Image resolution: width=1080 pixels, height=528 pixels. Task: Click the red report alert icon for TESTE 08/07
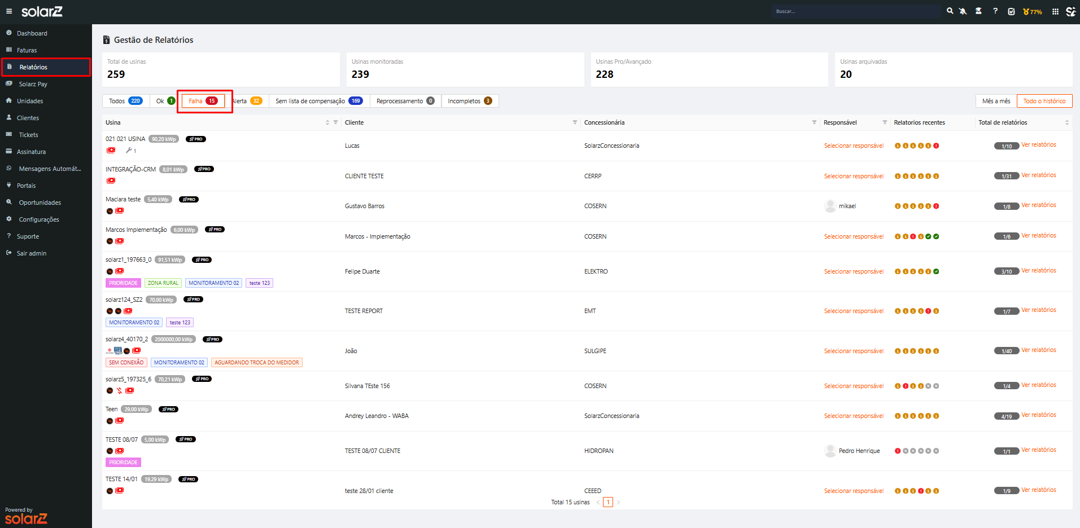(x=898, y=451)
